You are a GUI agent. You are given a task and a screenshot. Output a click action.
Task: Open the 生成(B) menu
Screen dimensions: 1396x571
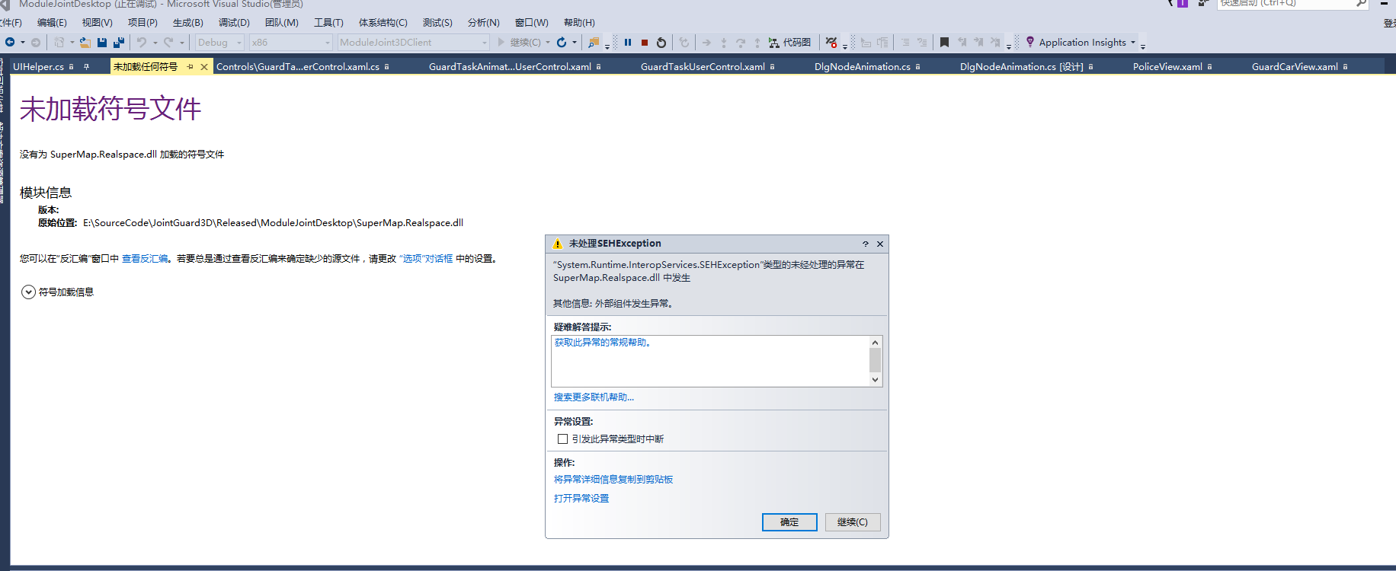pyautogui.click(x=187, y=23)
